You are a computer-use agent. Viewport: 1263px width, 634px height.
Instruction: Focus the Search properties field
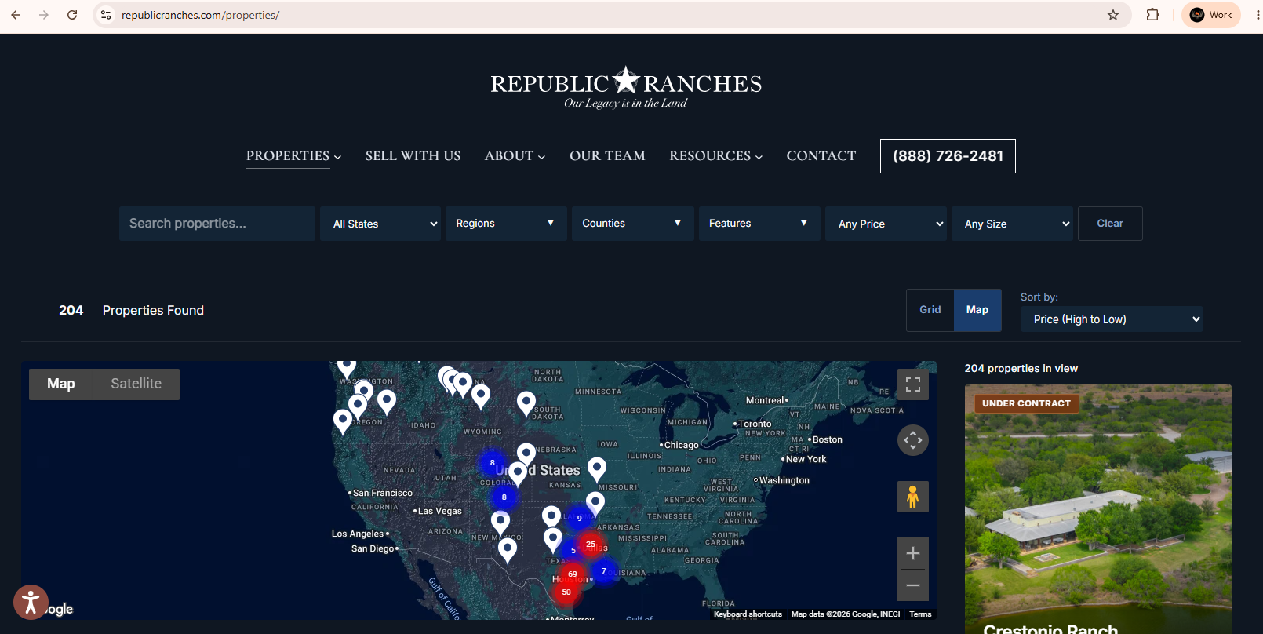[217, 224]
